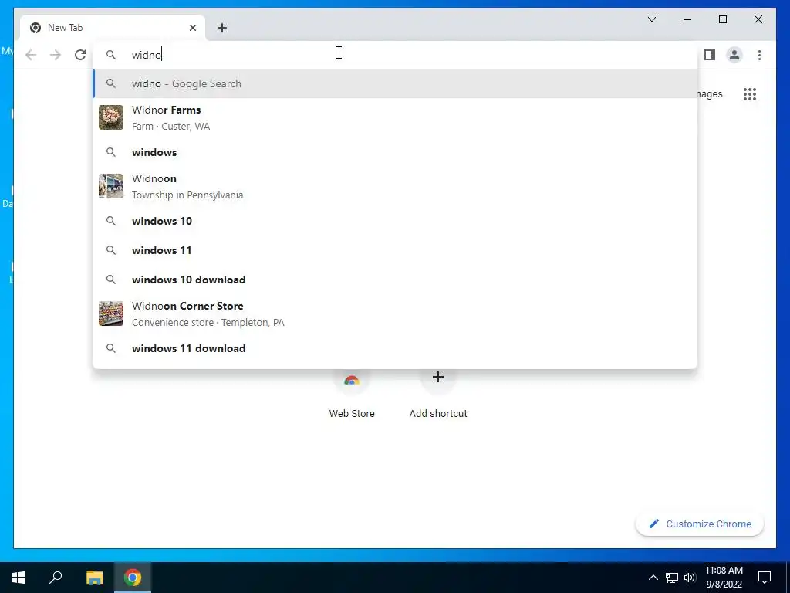Reload the page with the refresh icon

pos(80,55)
